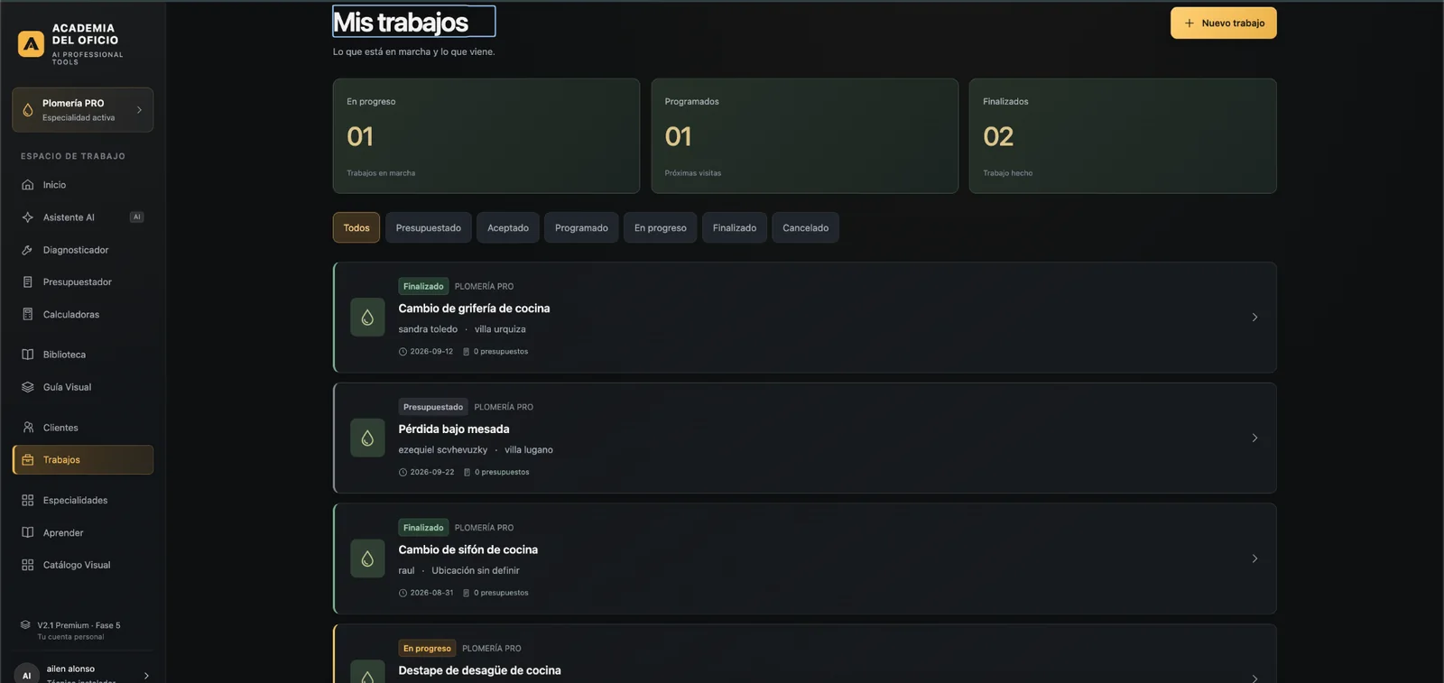Click the Diagnosticador wrench icon
This screenshot has height=683, width=1444.
click(x=28, y=250)
